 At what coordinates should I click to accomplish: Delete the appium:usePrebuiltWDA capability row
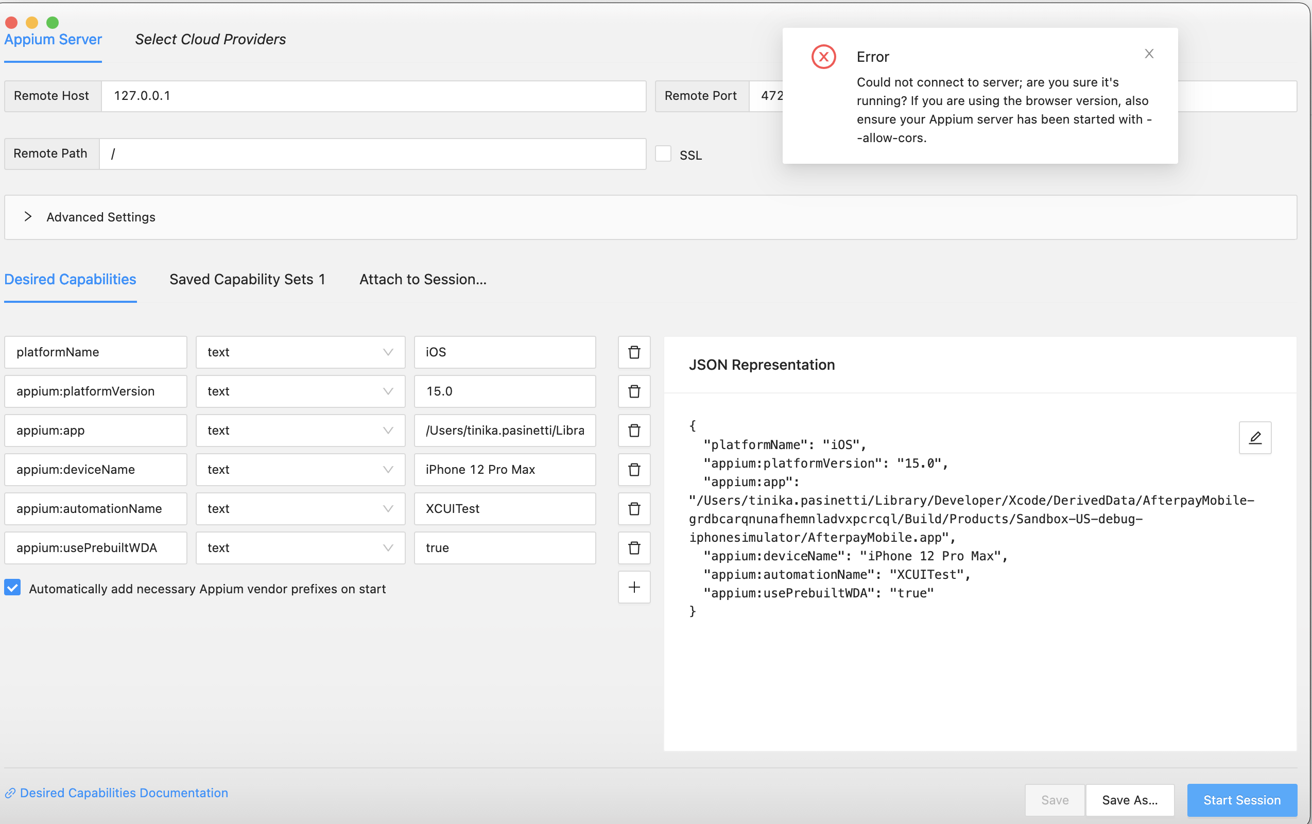coord(634,547)
